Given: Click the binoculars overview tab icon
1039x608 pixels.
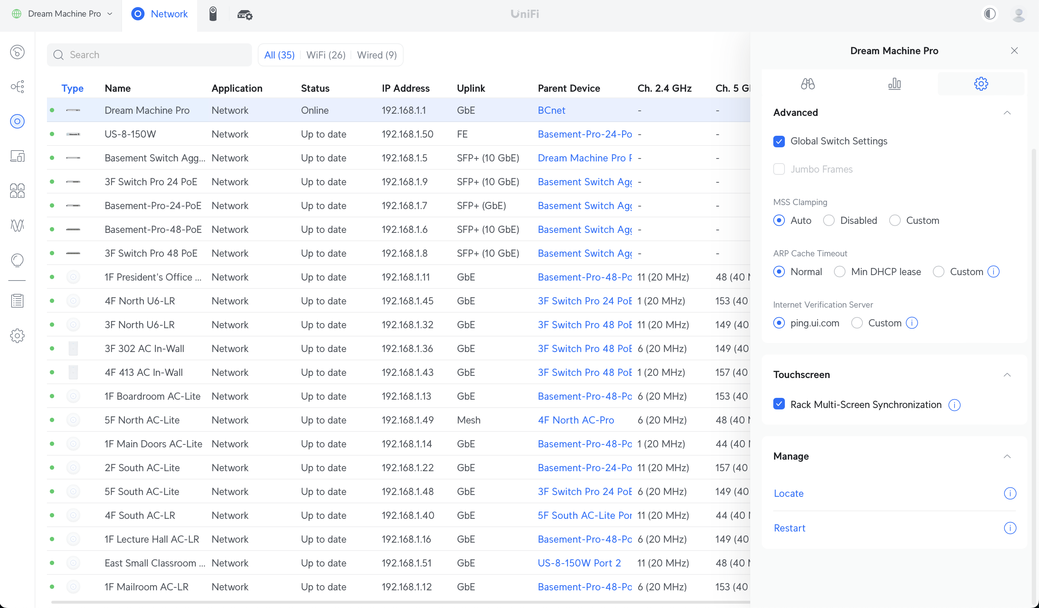Looking at the screenshot, I should tap(807, 84).
